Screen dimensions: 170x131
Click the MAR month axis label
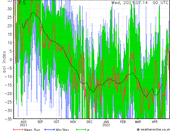point(138,122)
